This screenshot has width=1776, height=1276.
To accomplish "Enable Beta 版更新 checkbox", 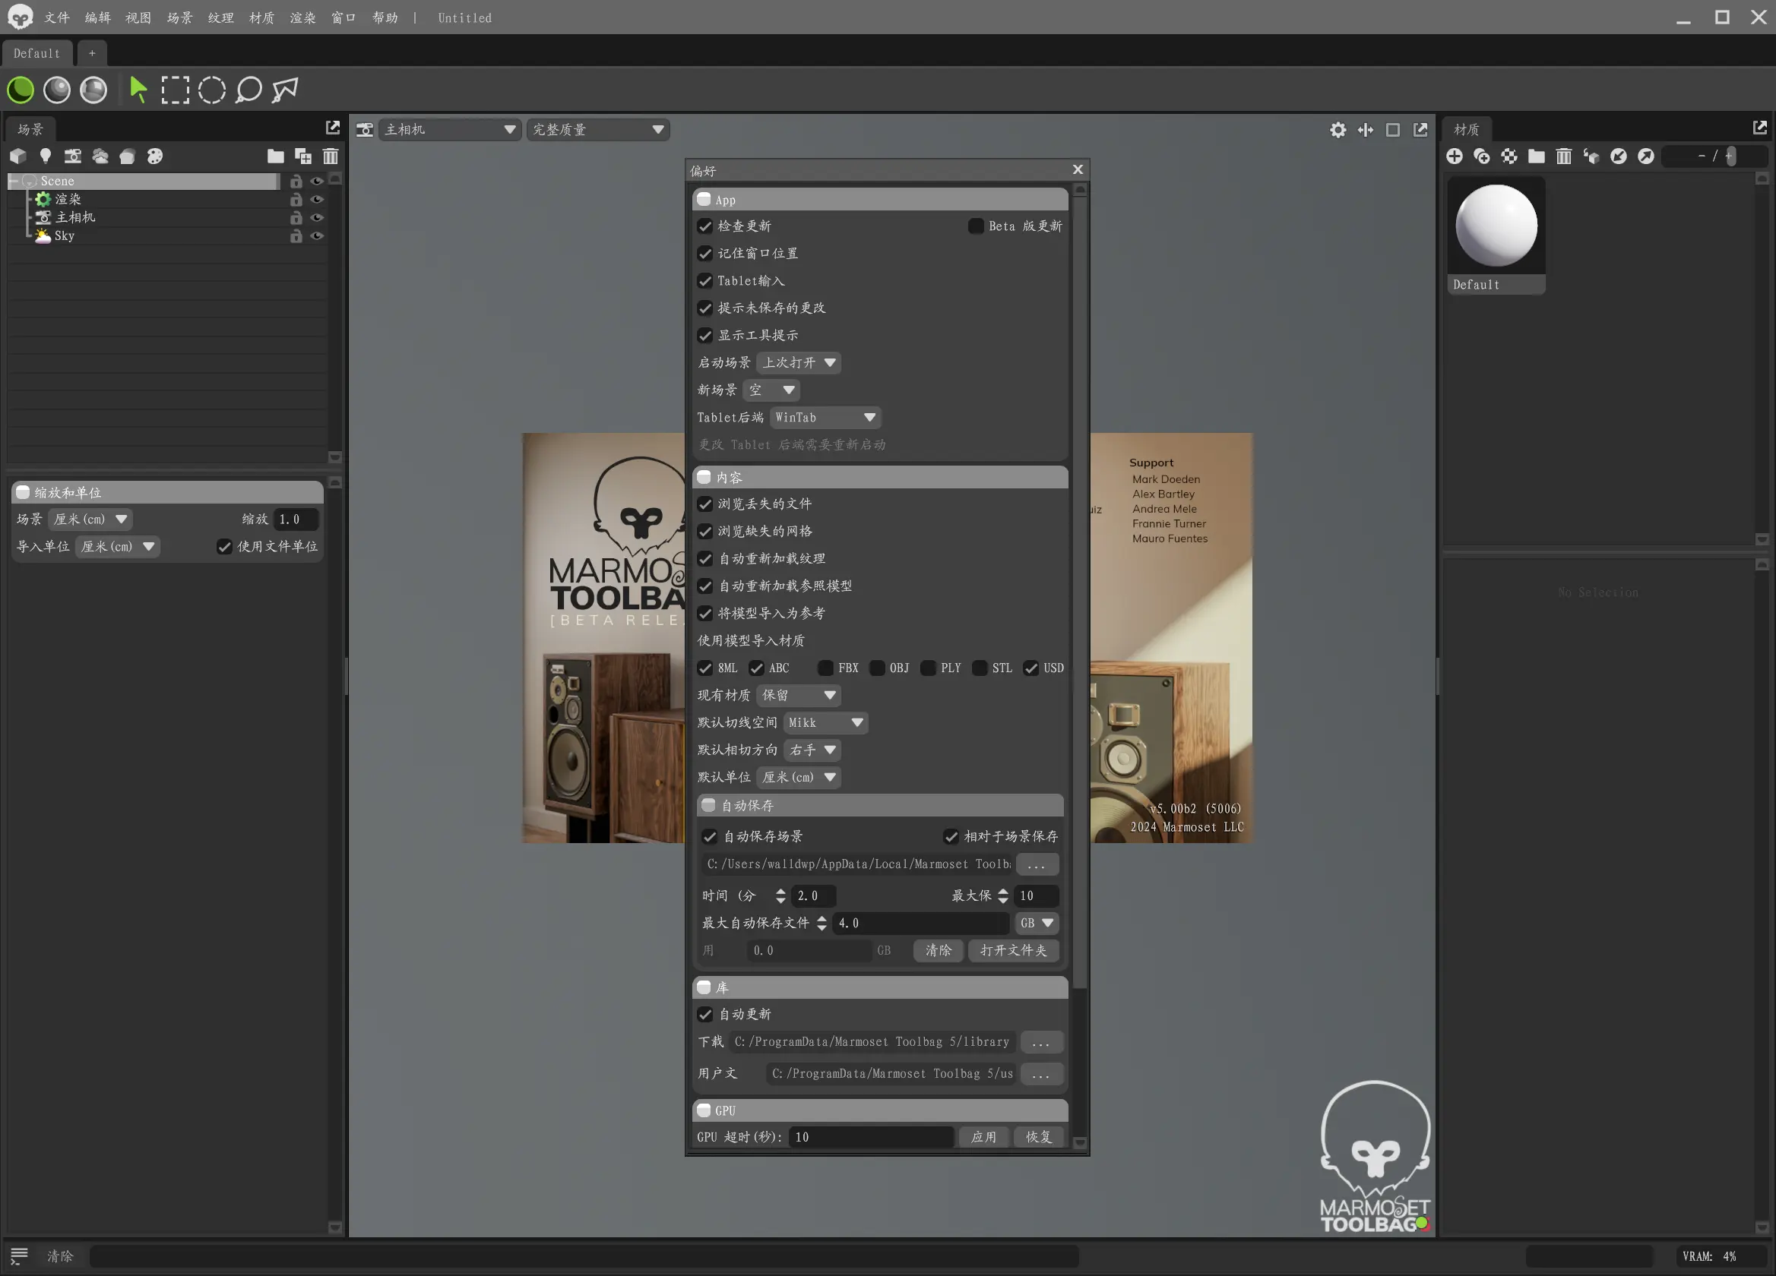I will (976, 226).
